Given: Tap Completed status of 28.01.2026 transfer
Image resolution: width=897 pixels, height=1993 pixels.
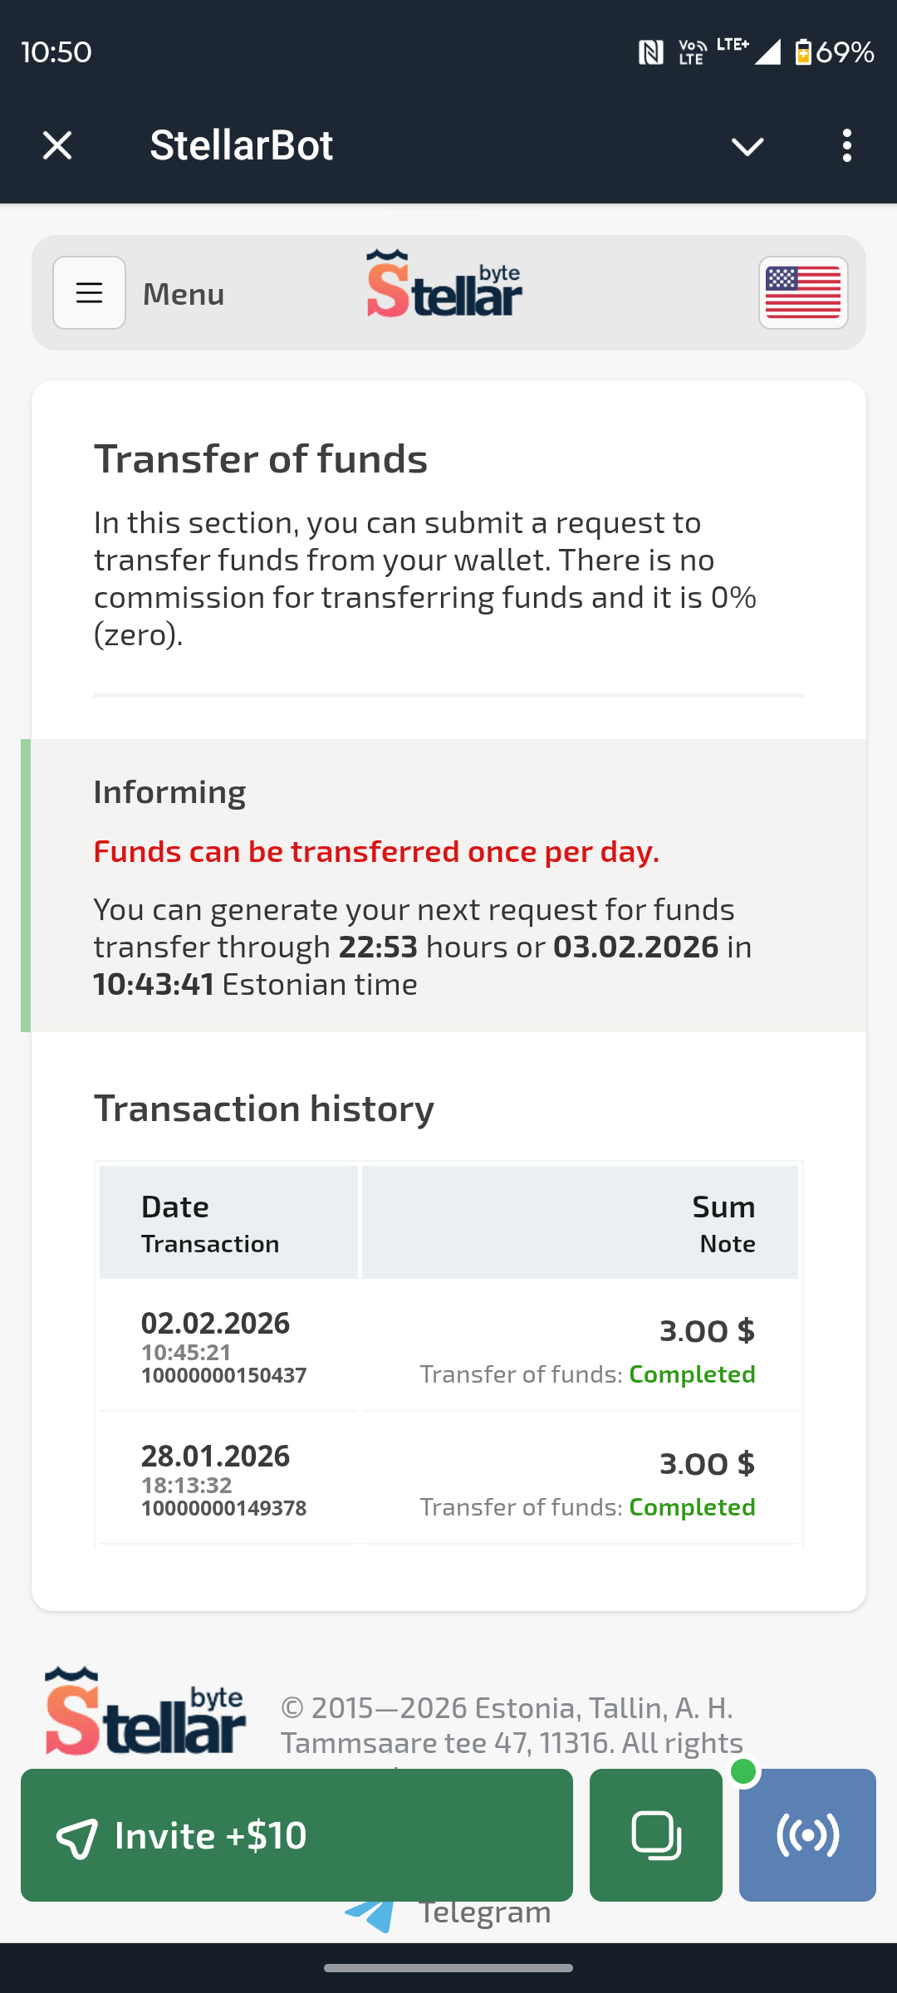Looking at the screenshot, I should pos(692,1507).
